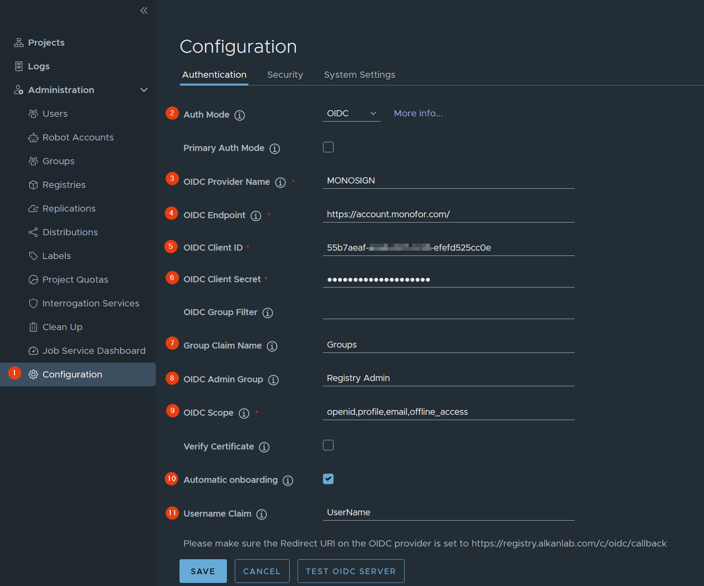Image resolution: width=704 pixels, height=586 pixels.
Task: Click the Replications cloud icon
Action: tap(33, 209)
